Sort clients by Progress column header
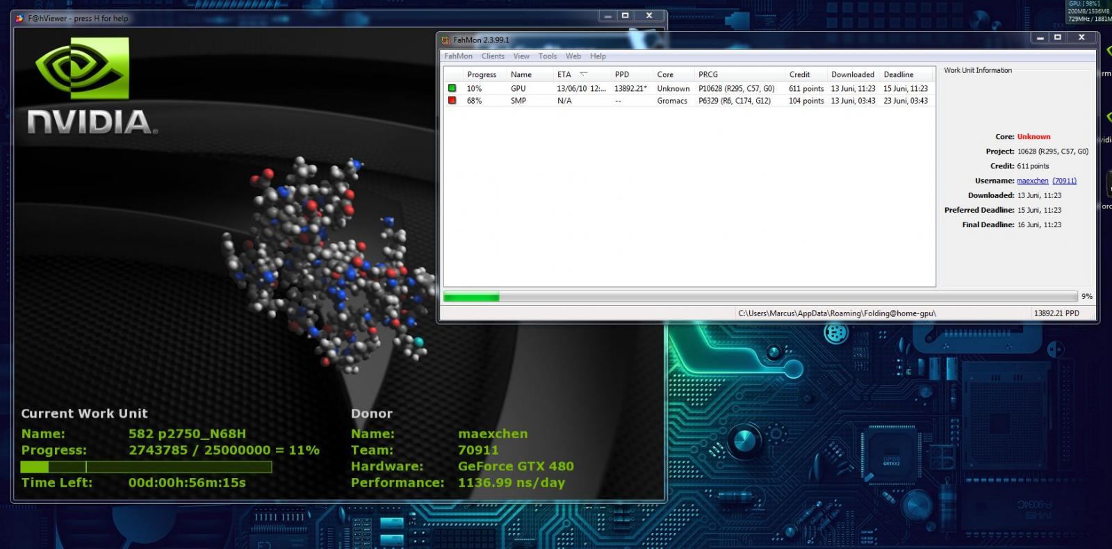 (x=485, y=74)
